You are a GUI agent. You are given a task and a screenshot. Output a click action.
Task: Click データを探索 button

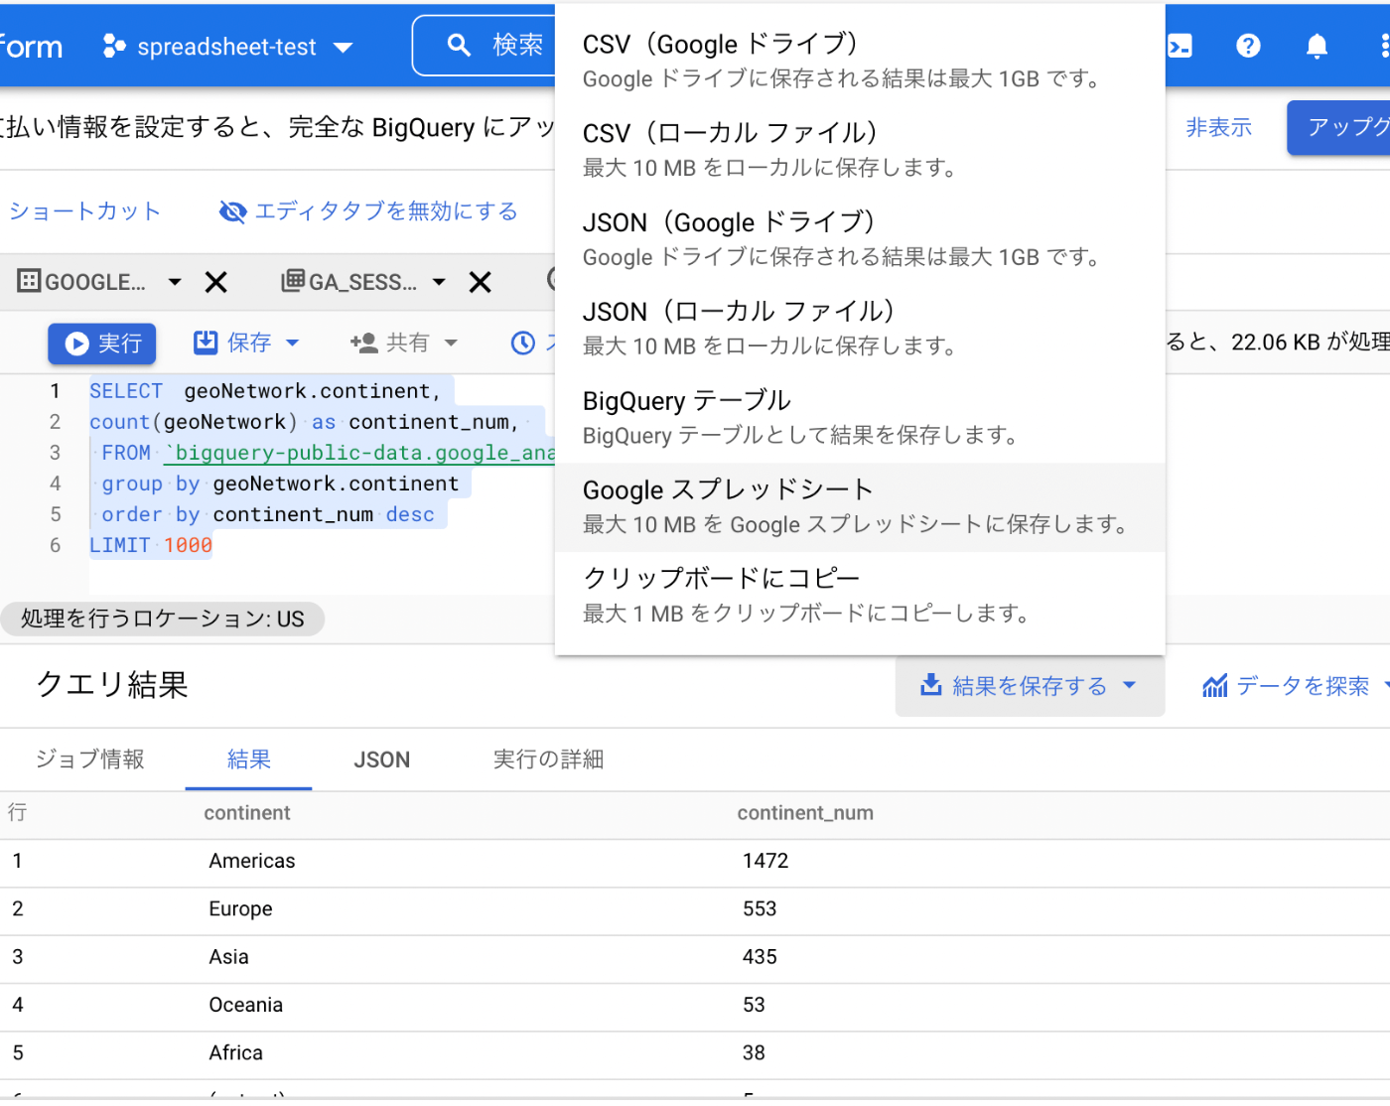1296,686
